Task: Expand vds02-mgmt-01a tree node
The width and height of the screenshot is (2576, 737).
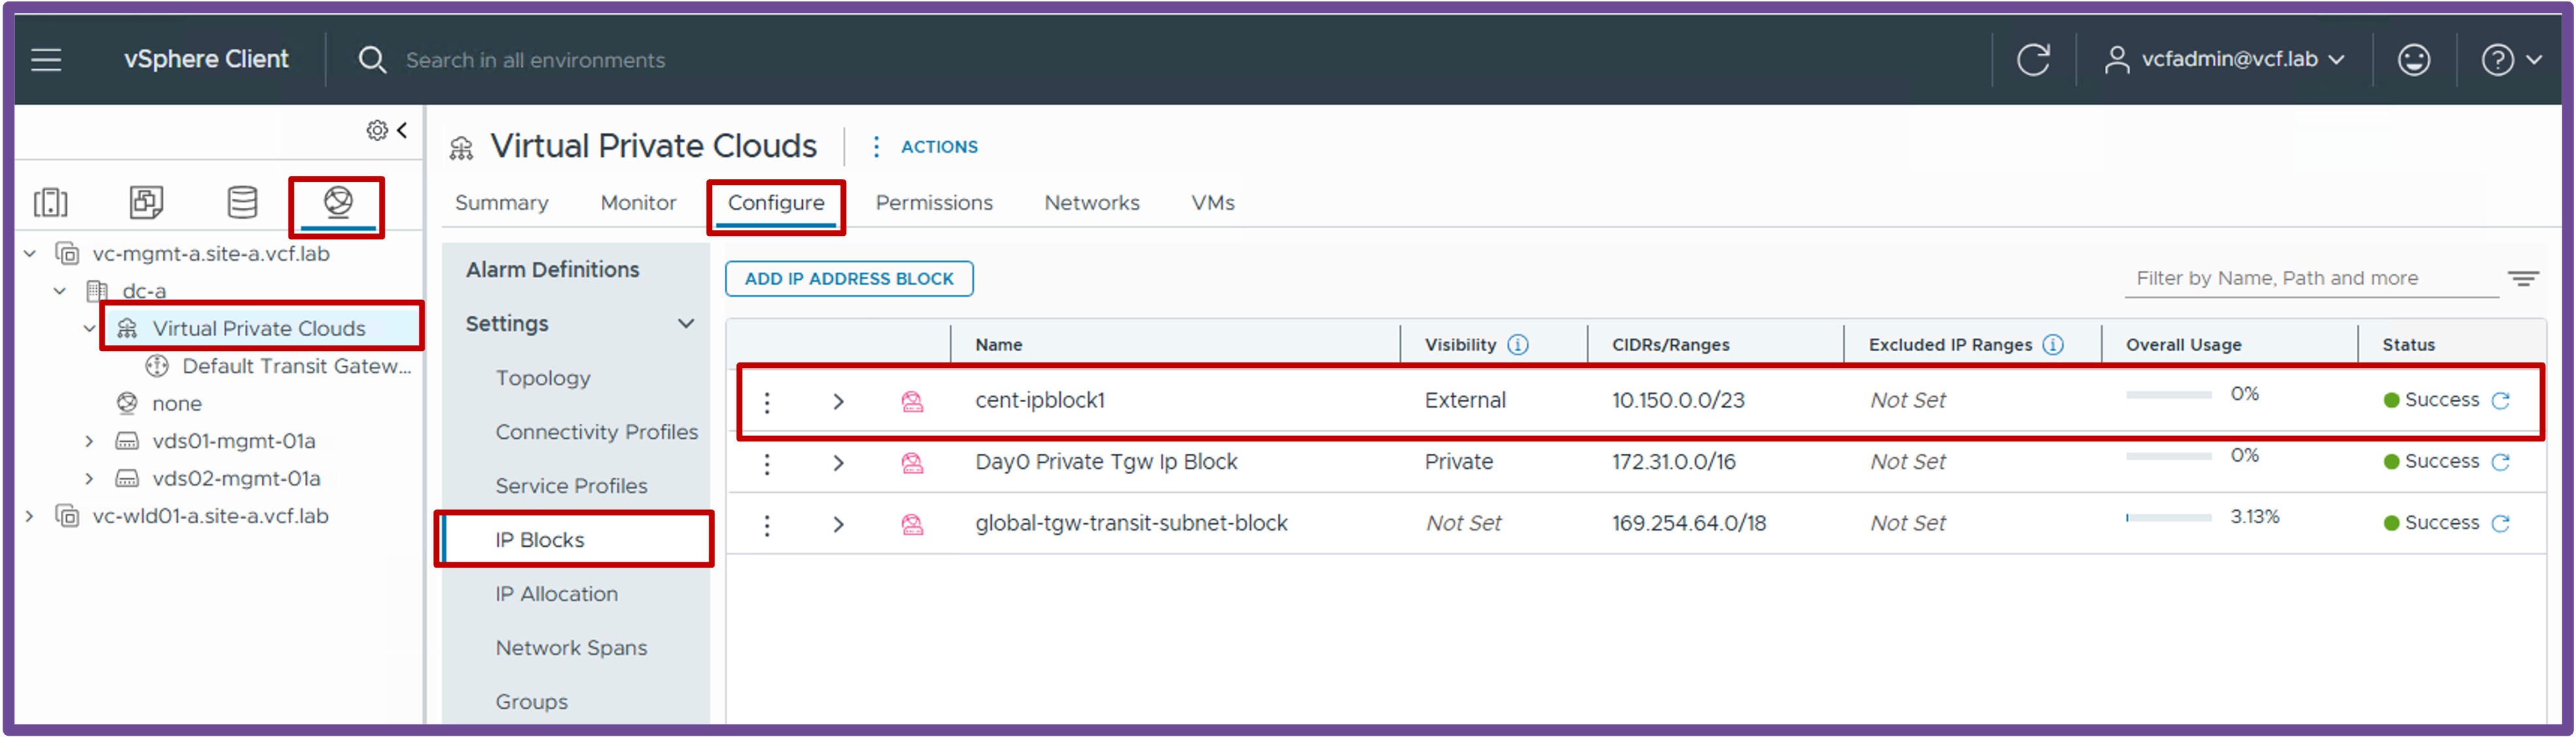Action: (90, 479)
